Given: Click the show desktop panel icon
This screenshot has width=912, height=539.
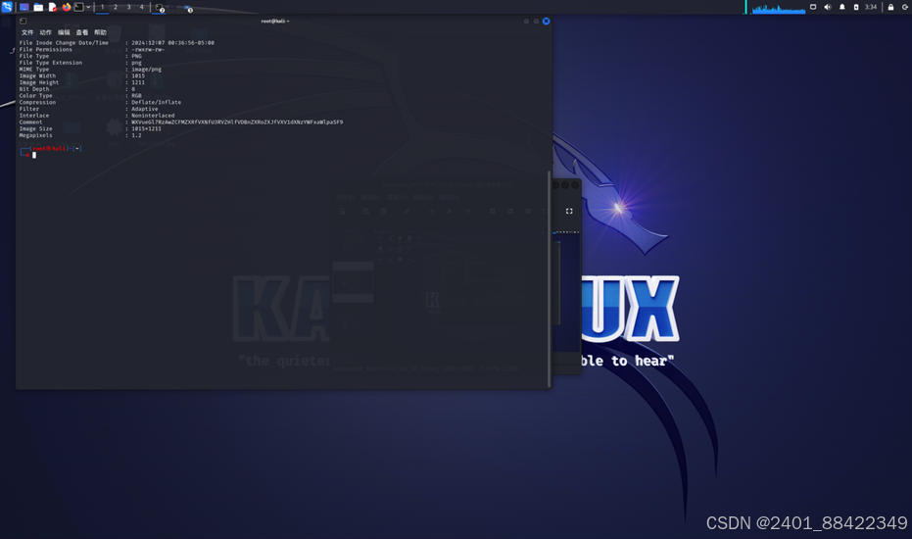Looking at the screenshot, I should tap(24, 7).
